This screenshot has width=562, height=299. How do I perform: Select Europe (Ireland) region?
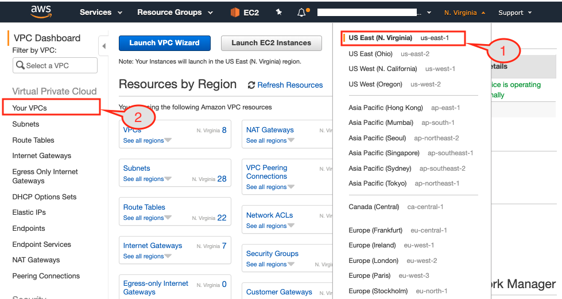(392, 245)
